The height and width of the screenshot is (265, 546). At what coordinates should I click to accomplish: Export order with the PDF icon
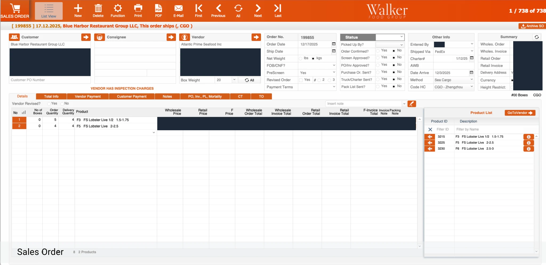pos(158,8)
